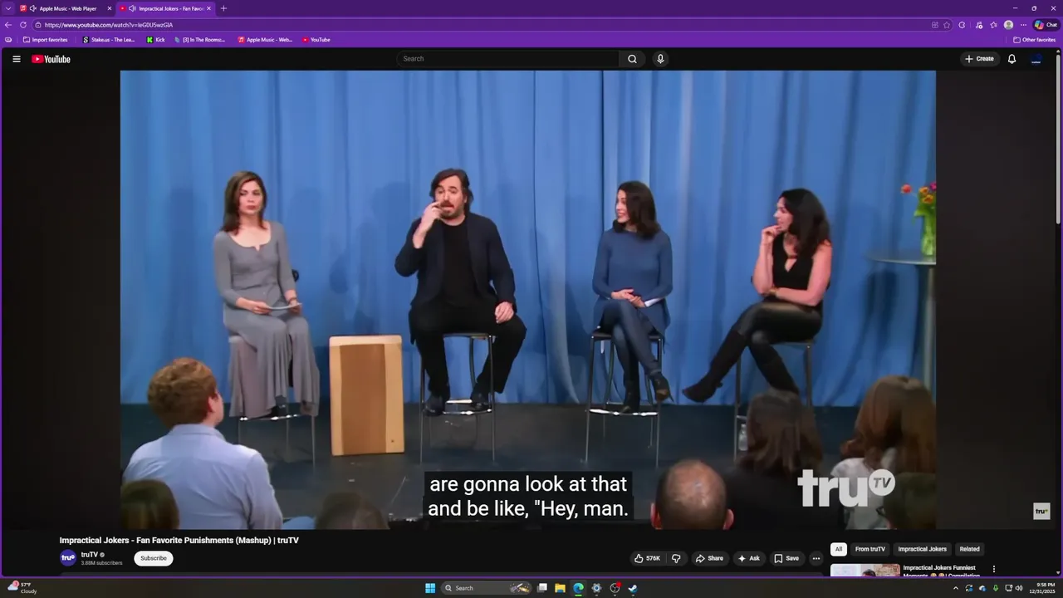Select the Related filter chip
The image size is (1063, 598).
969,549
